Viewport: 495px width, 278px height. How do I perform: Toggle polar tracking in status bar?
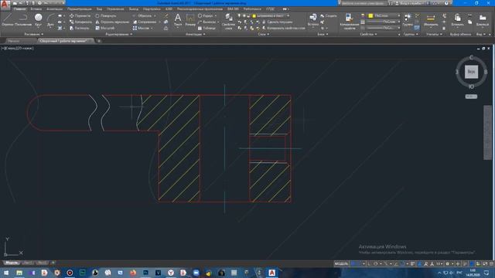click(x=376, y=263)
